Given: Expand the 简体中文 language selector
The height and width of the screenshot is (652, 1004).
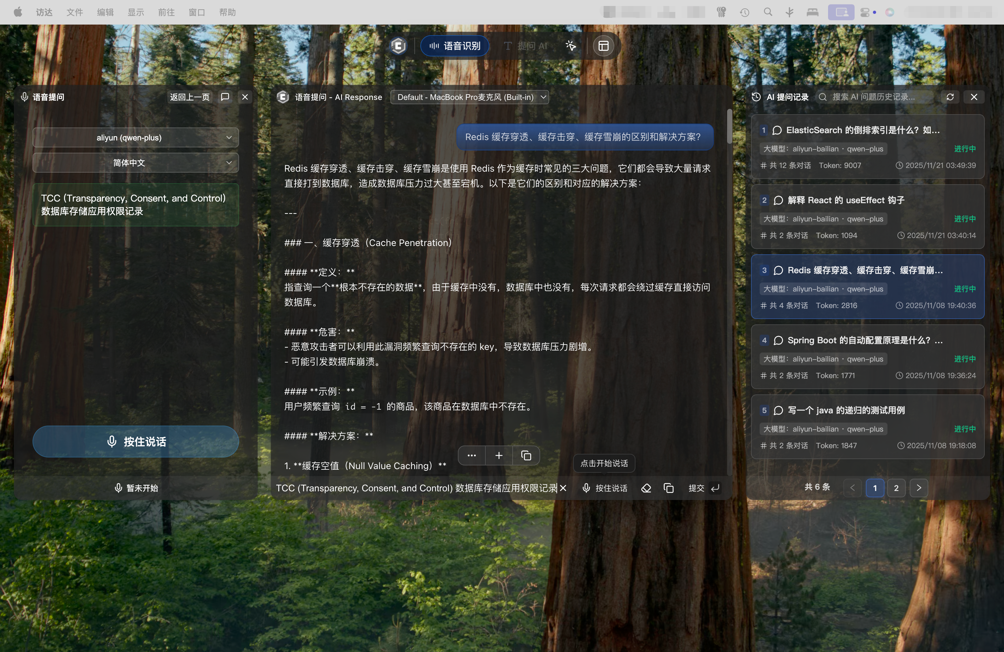Looking at the screenshot, I should click(135, 163).
